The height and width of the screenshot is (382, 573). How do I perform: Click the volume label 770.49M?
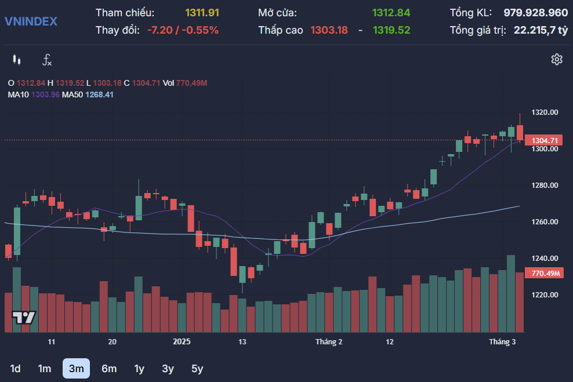[x=544, y=273]
